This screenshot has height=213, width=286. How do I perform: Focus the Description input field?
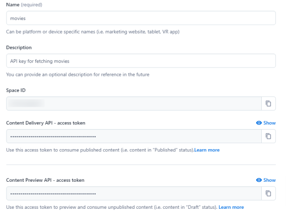pyautogui.click(x=141, y=61)
